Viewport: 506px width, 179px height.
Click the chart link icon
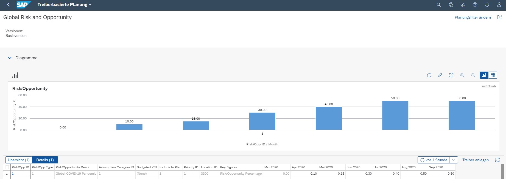[x=440, y=75]
